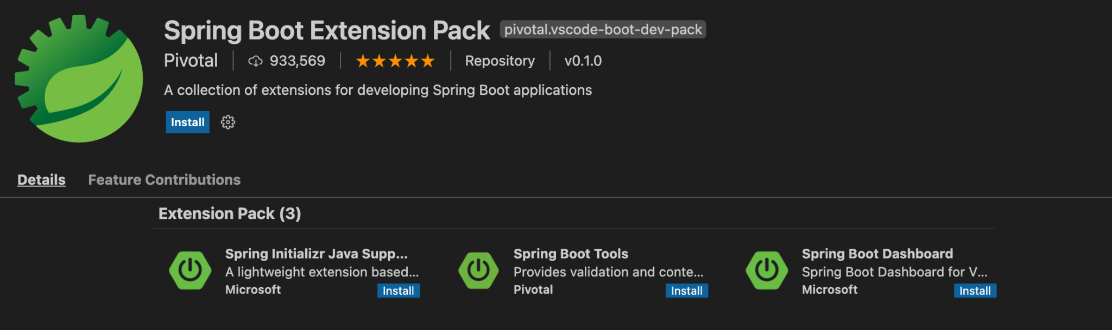Screen dimensions: 1112x330
Task: Click the cloud download count icon
Action: [255, 61]
